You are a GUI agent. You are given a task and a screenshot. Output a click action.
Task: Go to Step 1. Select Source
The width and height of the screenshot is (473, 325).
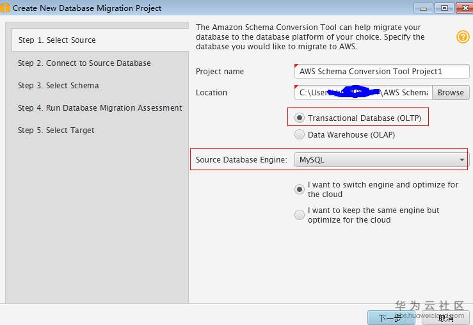100,40
